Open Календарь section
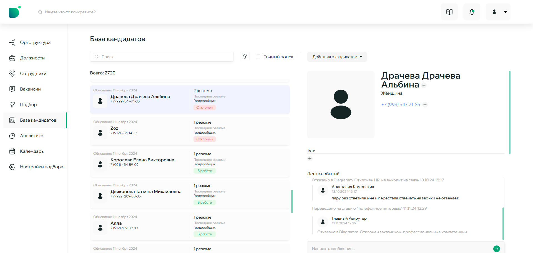This screenshot has width=533, height=253. (35, 151)
